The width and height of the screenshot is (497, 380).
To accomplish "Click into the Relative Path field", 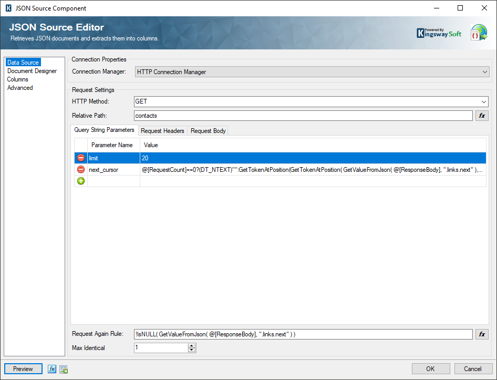I will click(x=303, y=116).
